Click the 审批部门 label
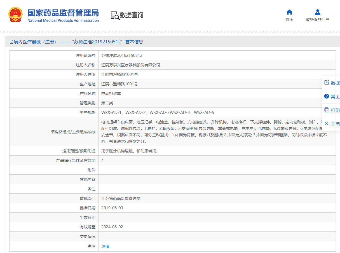340x253 pixels. tap(88, 198)
